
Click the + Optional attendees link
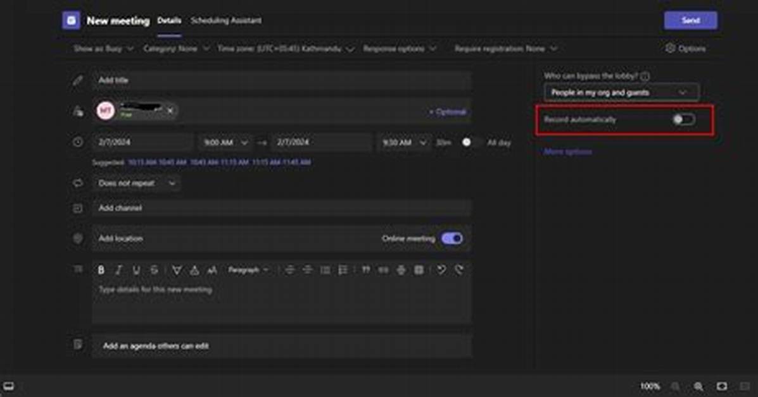point(448,112)
